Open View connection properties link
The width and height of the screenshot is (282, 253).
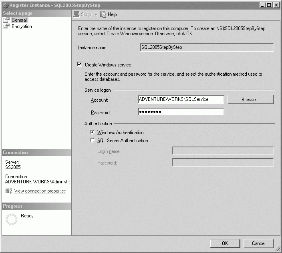click(x=40, y=191)
